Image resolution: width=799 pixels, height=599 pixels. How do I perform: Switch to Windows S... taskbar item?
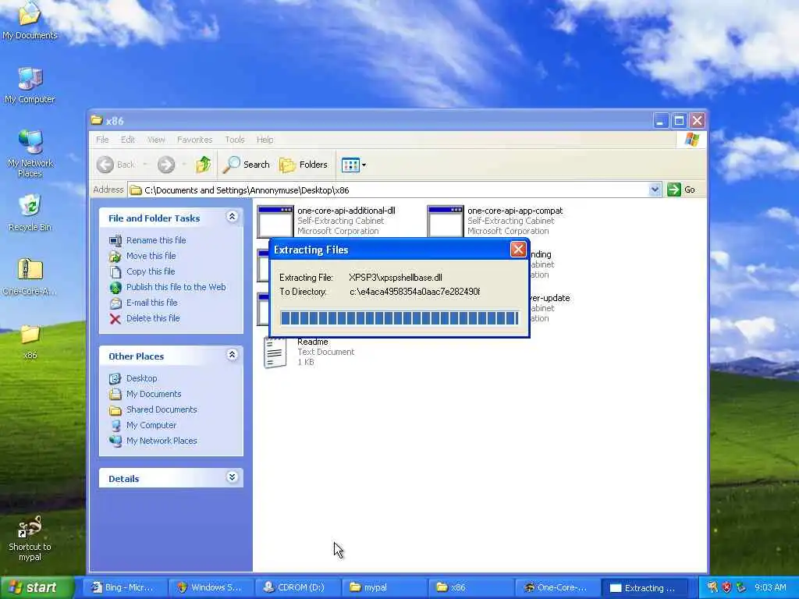click(210, 587)
